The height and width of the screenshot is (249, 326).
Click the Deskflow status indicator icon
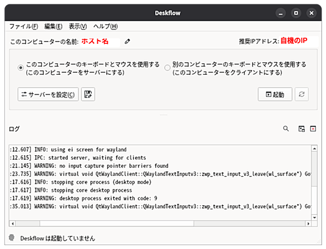[12, 237]
